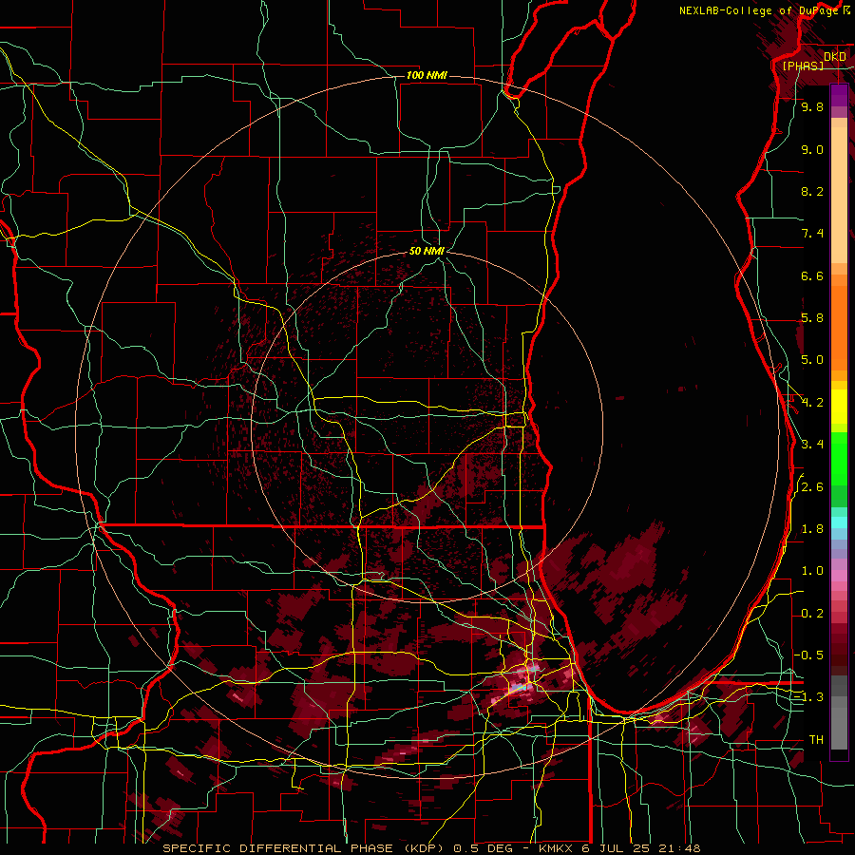Pick the purple segment atop the color bar
This screenshot has width=855, height=855.
tap(839, 95)
